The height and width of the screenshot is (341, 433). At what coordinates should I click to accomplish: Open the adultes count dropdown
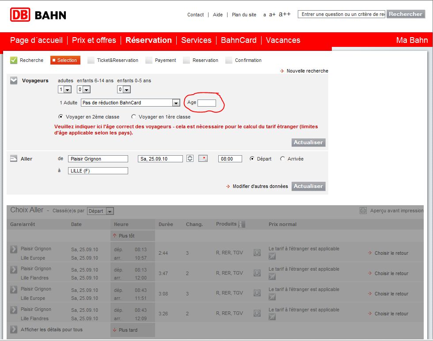click(x=65, y=89)
